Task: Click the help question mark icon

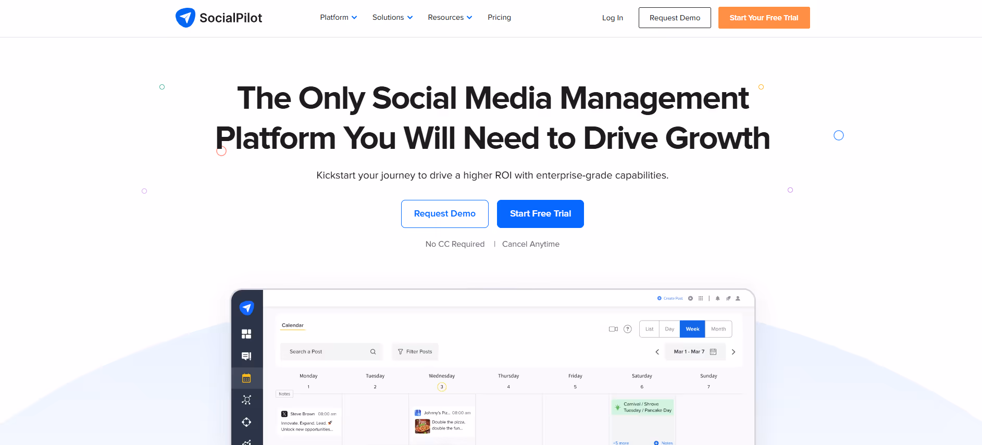Action: [x=628, y=329]
